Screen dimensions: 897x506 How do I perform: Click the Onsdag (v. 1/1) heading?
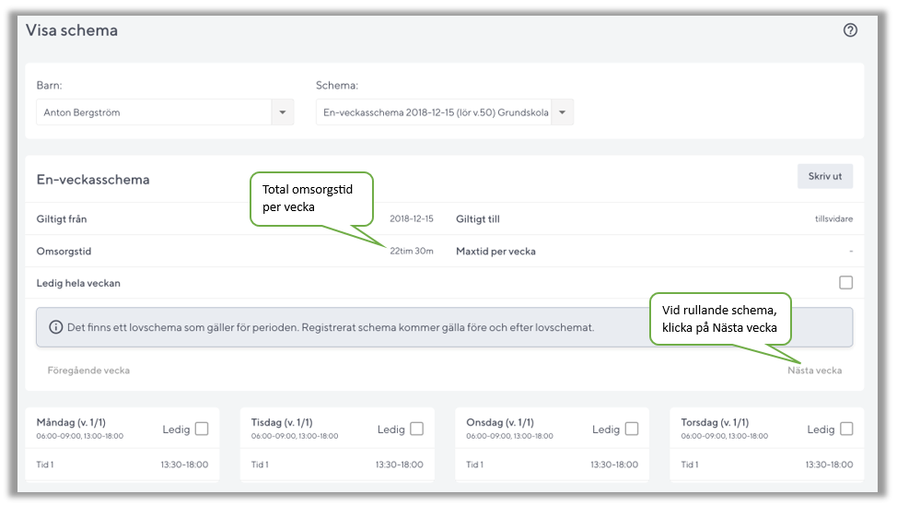tap(500, 422)
